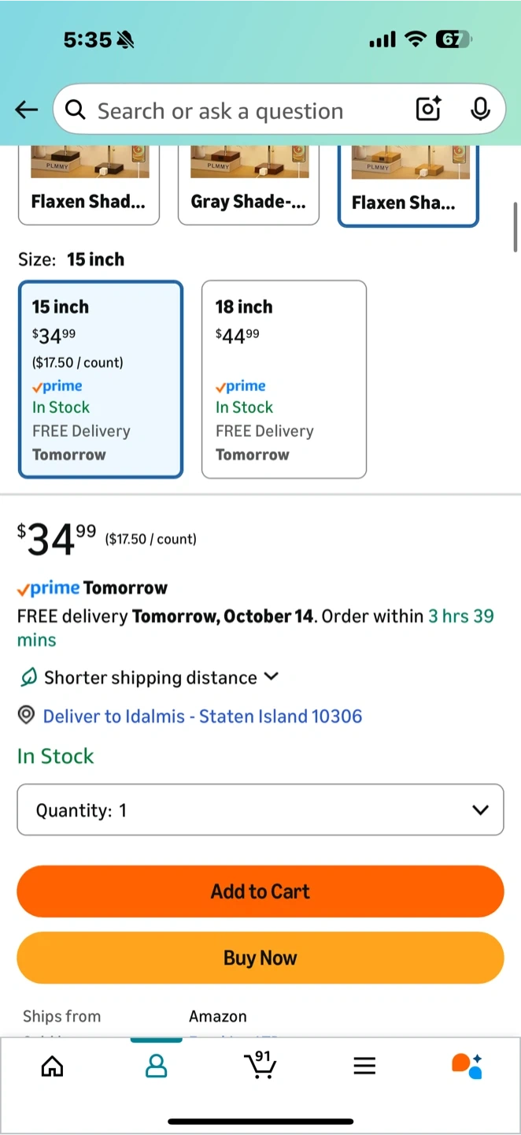Open the account profile icon
Viewport: 521px width, 1135px height.
157,1066
